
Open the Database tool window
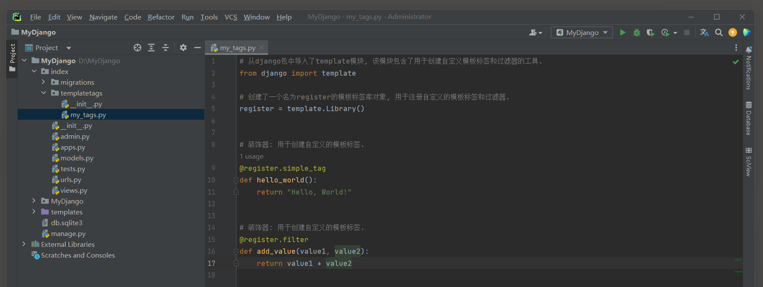748,118
